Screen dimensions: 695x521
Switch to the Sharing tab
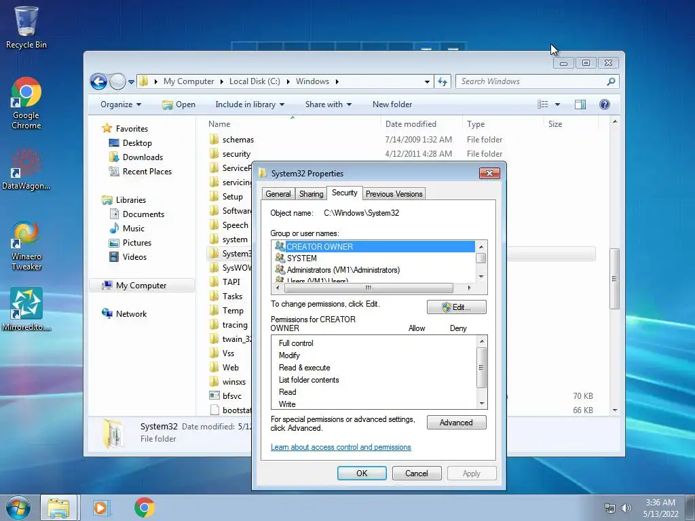(x=311, y=194)
